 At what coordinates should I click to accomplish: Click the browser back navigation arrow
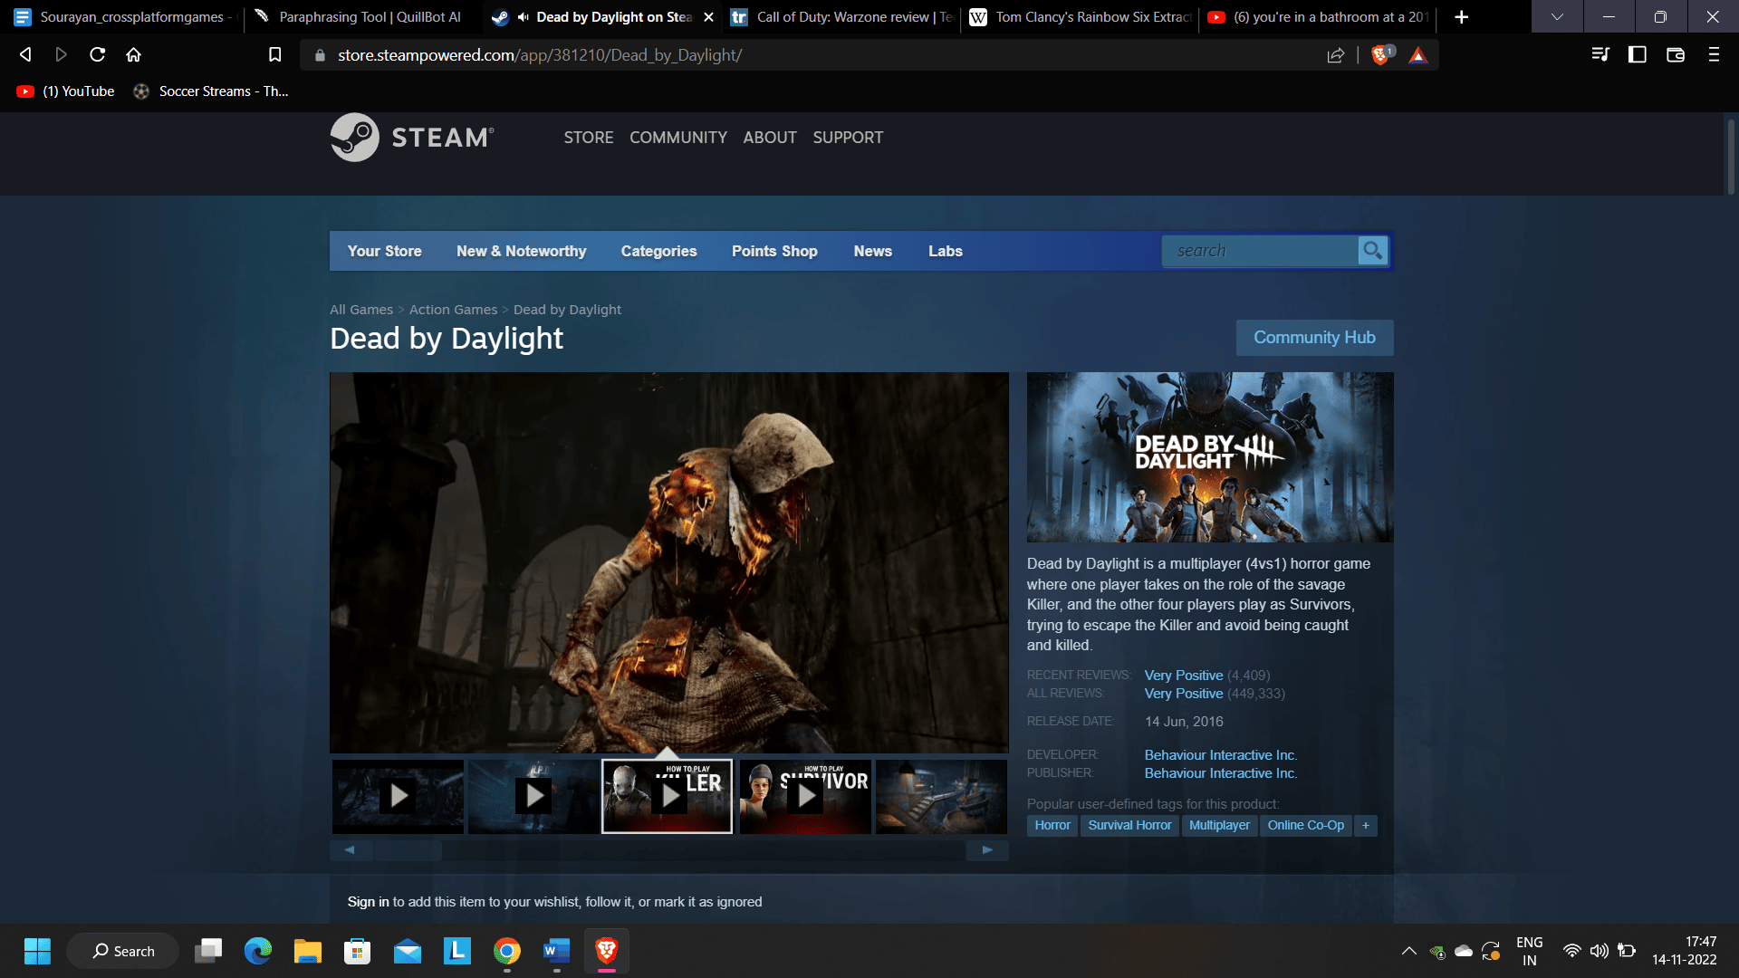[25, 55]
